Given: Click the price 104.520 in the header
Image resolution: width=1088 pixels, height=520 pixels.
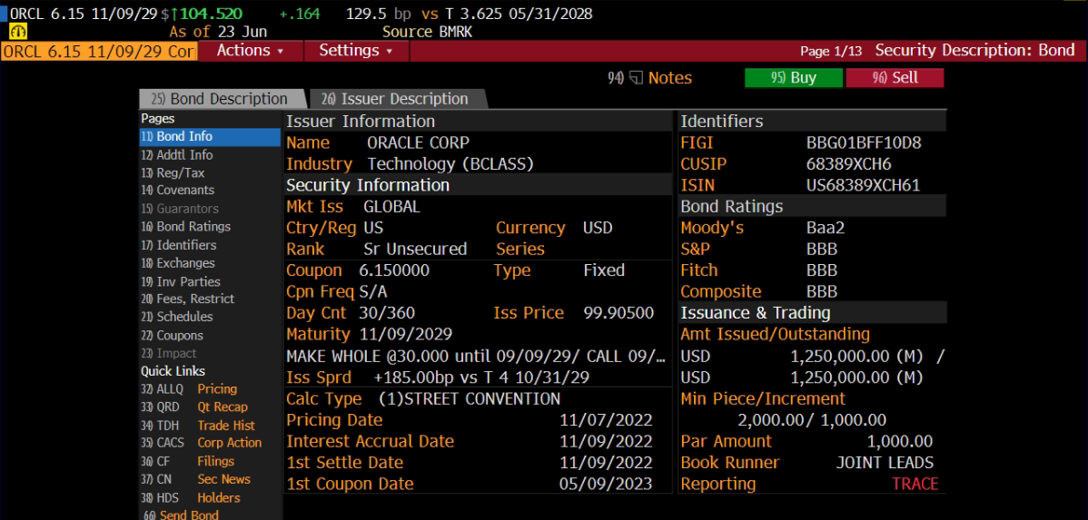Looking at the screenshot, I should (x=211, y=14).
